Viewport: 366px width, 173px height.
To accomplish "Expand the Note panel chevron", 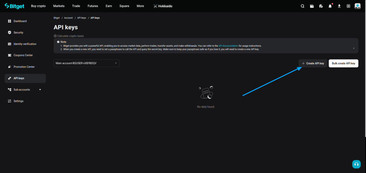I will click(x=353, y=48).
